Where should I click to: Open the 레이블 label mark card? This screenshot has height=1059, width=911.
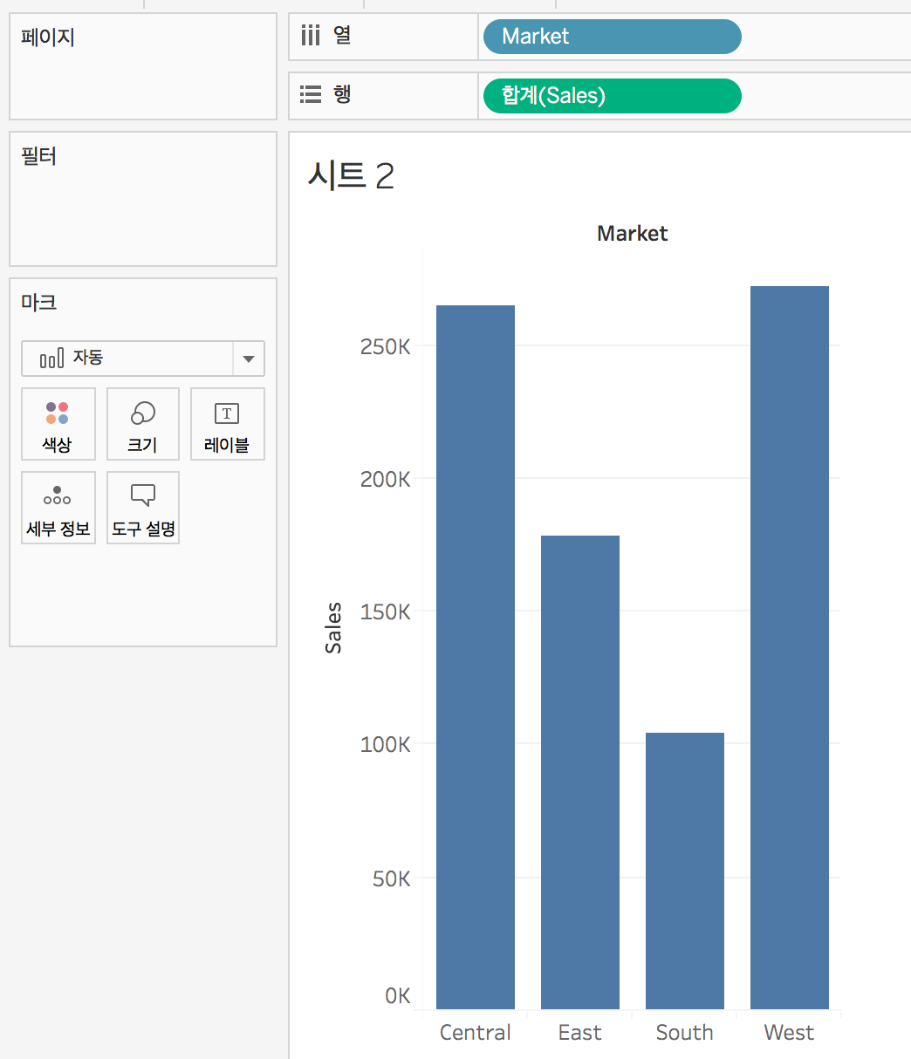(227, 424)
